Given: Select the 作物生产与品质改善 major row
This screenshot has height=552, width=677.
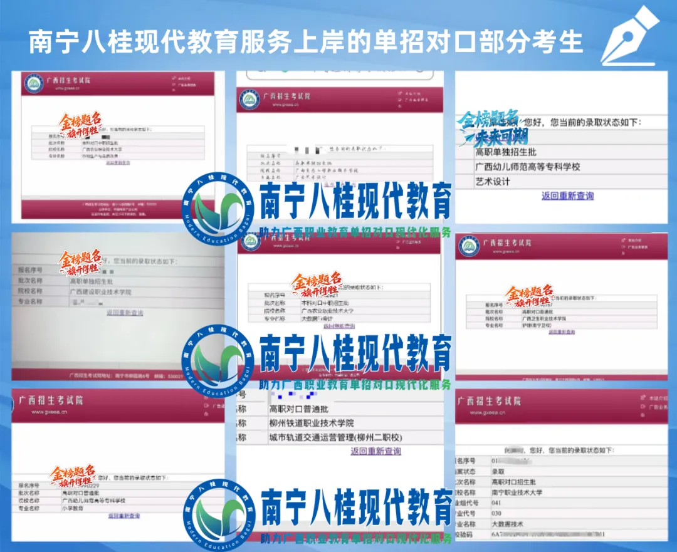Looking at the screenshot, I should click(x=118, y=156).
